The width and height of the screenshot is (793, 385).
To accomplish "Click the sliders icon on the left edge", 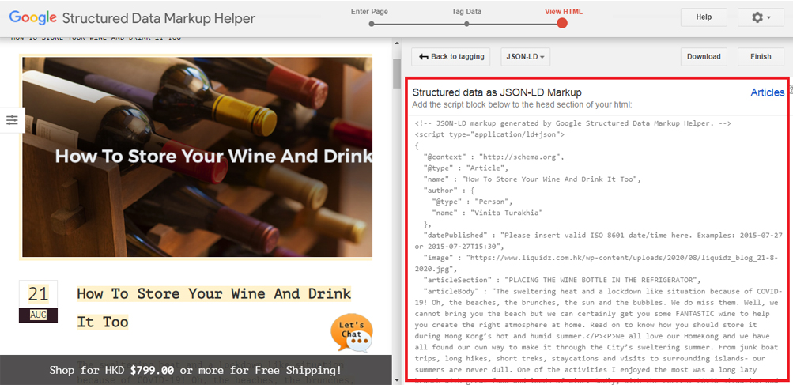I will (12, 120).
